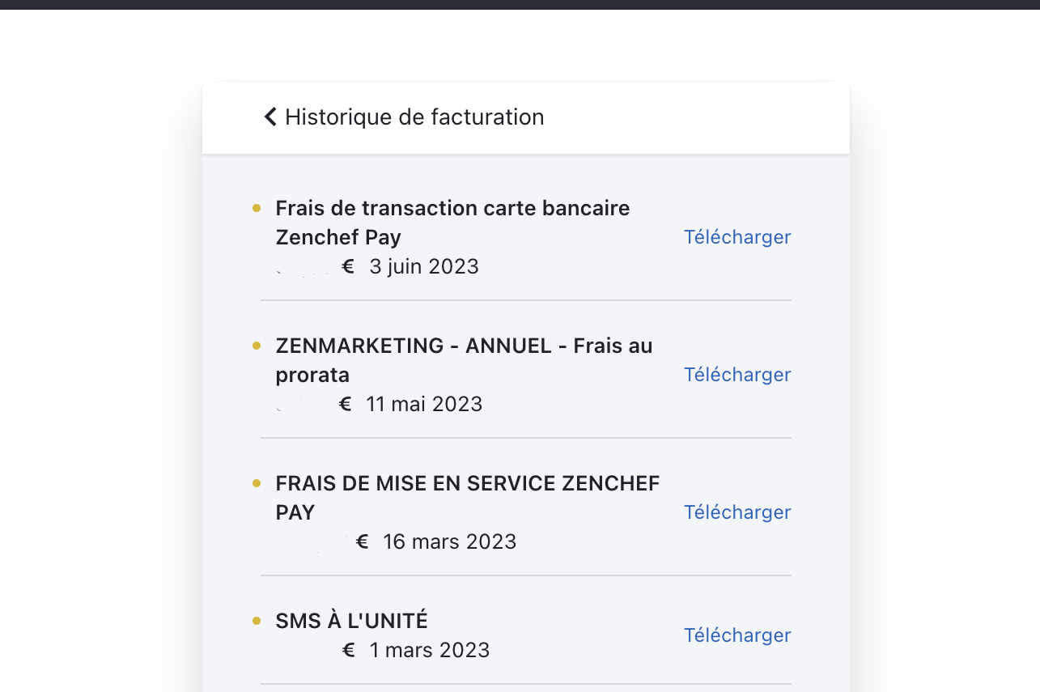Image resolution: width=1040 pixels, height=692 pixels.
Task: Click the yellow dot beside ZENMARKETING entry
Action: 257,346
